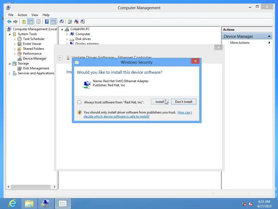Click the taskbar clock 6:35 AM

[264, 202]
